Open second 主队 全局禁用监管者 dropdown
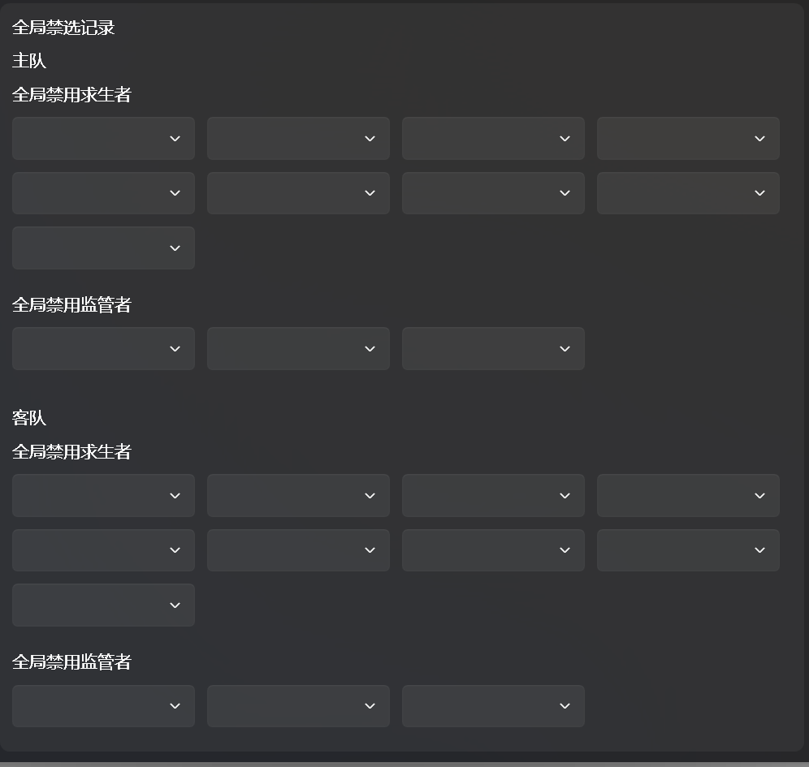This screenshot has height=767, width=809. click(x=298, y=348)
